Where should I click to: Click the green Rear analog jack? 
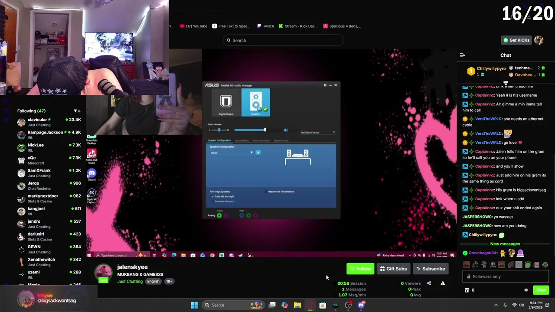(x=248, y=215)
